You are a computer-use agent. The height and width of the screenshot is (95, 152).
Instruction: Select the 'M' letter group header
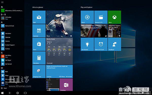[2, 68]
